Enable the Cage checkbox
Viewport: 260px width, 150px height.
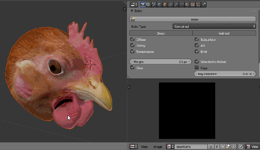[197, 68]
